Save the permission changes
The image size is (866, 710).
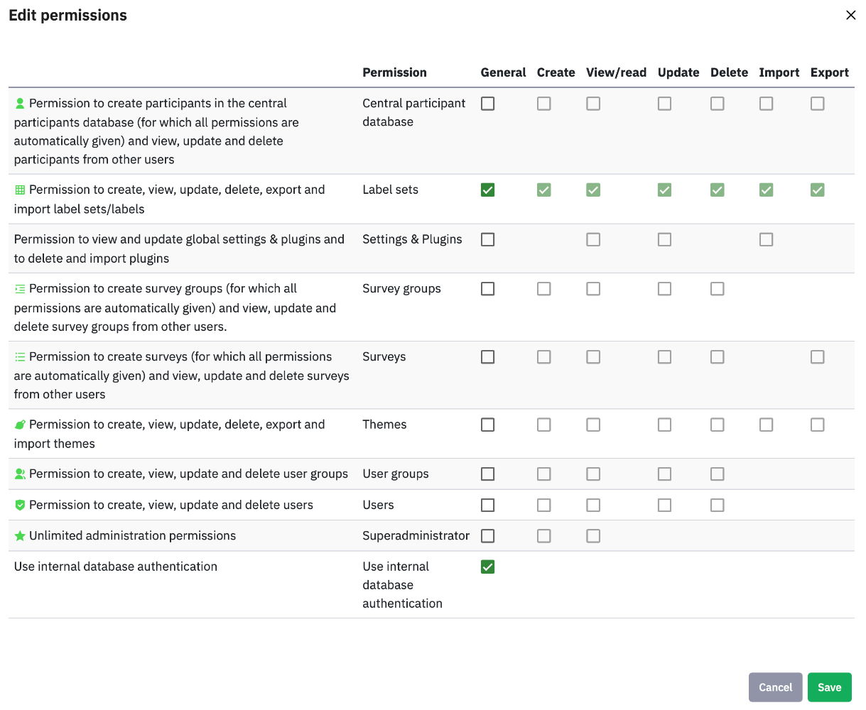coord(829,687)
